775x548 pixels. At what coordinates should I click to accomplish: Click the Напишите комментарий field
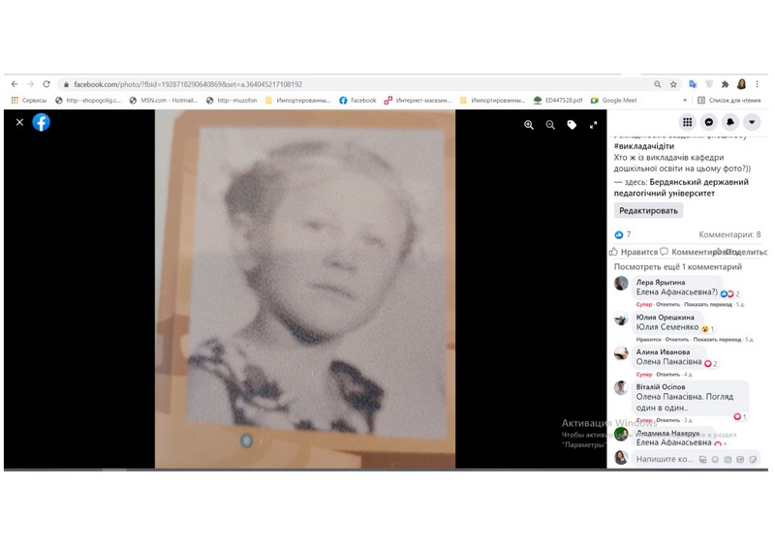(x=695, y=459)
